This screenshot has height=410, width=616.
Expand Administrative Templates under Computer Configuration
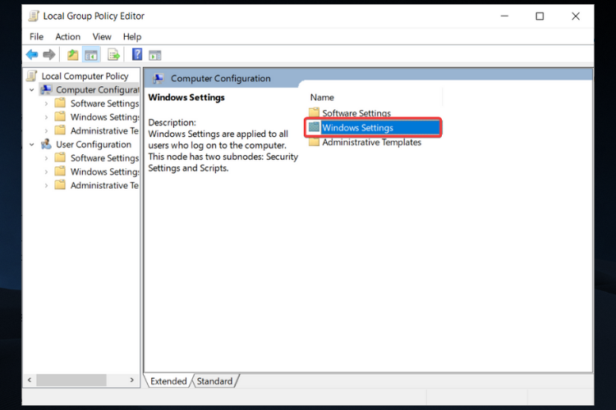46,130
